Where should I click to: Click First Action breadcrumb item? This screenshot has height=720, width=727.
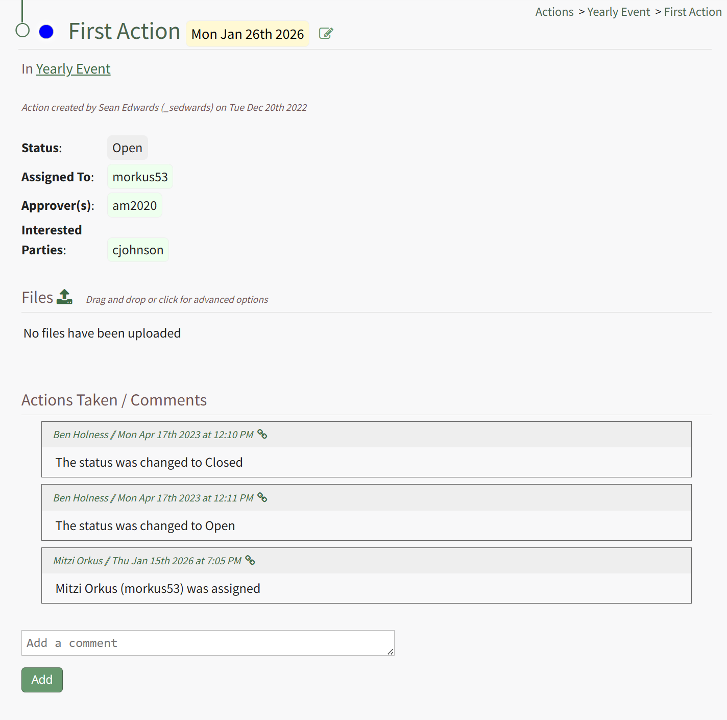pos(692,12)
